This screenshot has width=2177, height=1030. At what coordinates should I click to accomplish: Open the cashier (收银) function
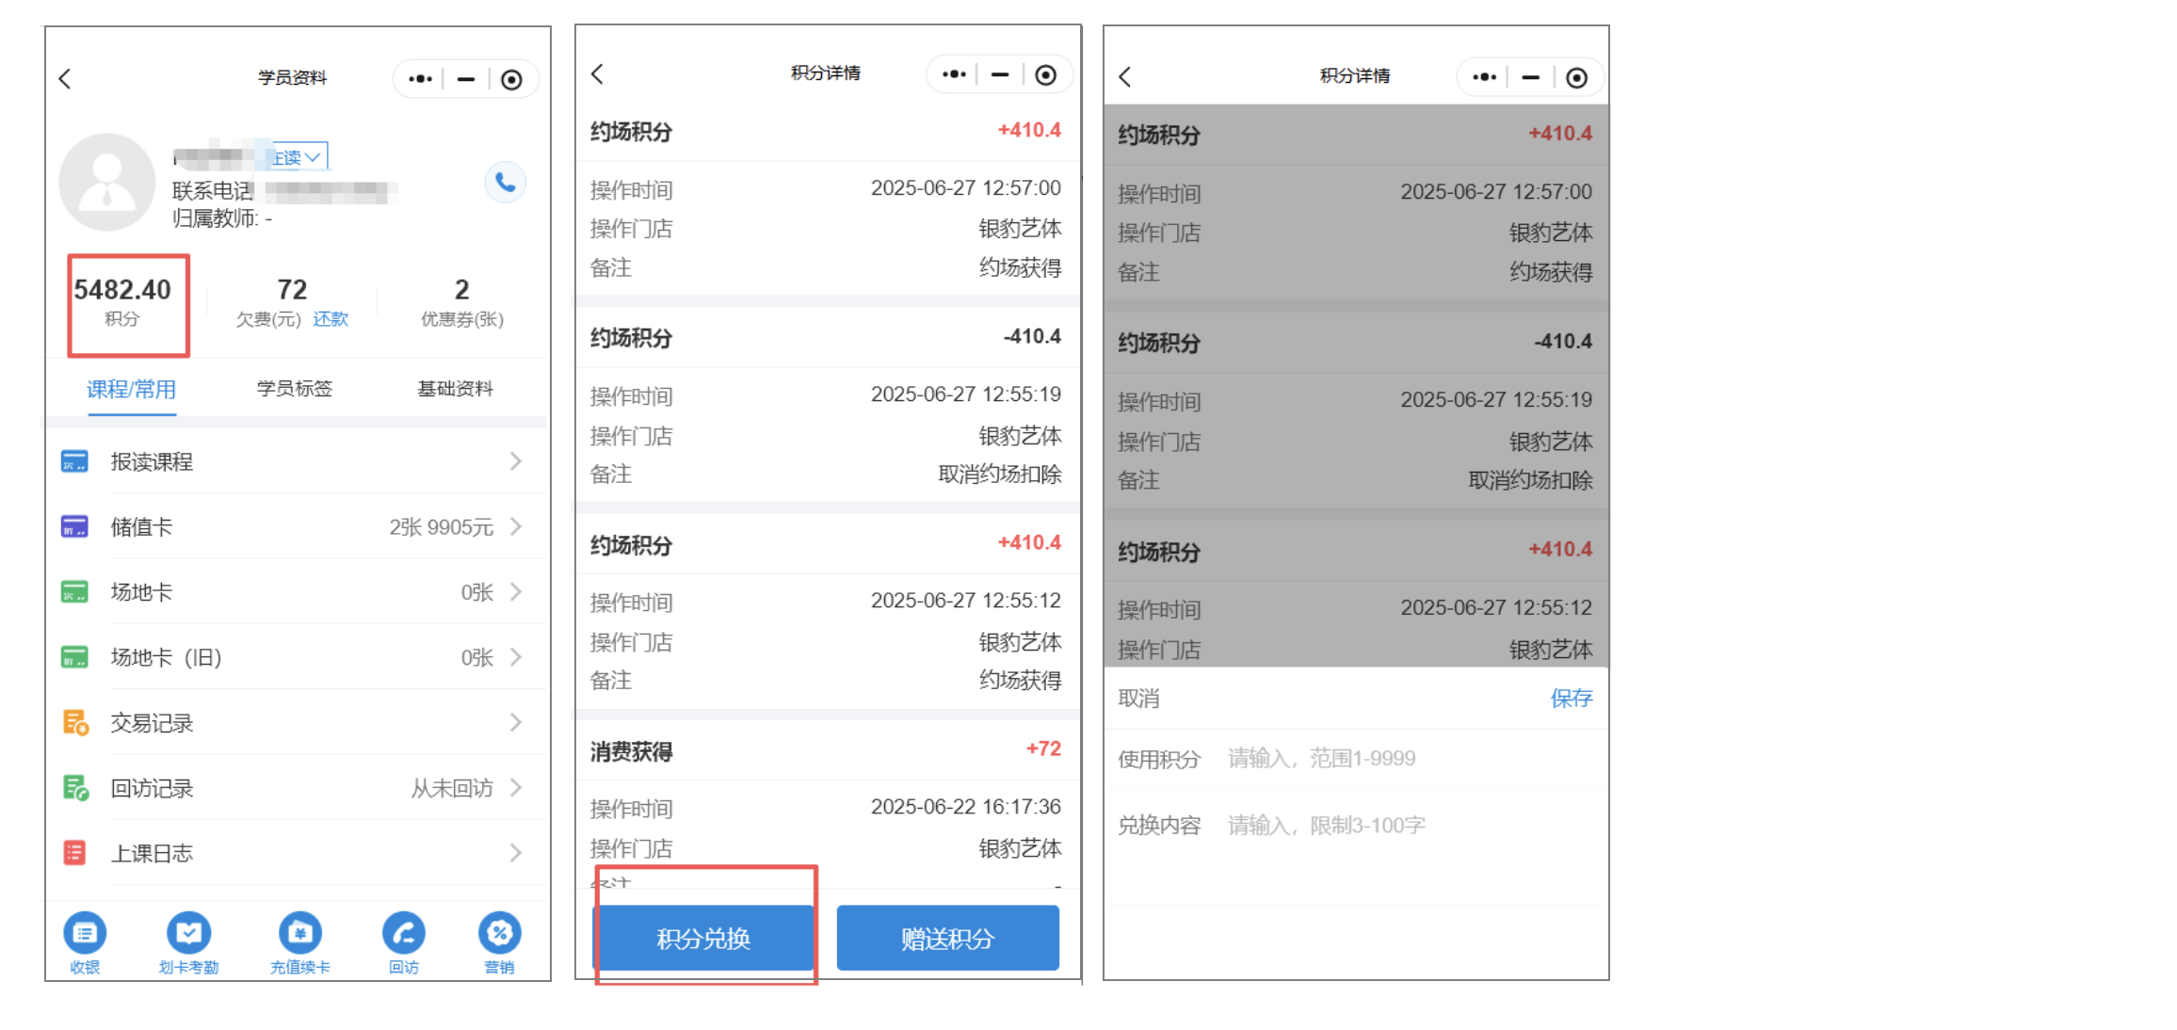click(85, 932)
